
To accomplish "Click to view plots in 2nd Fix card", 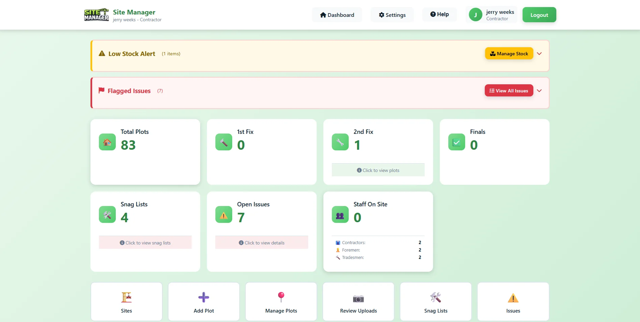I will click(x=378, y=170).
